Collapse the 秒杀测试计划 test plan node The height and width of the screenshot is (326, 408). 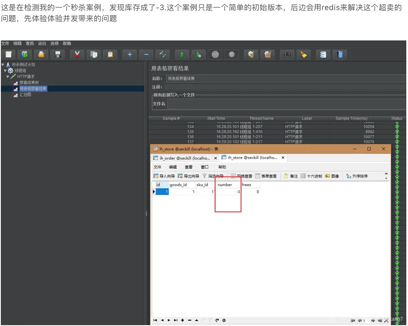(3, 65)
